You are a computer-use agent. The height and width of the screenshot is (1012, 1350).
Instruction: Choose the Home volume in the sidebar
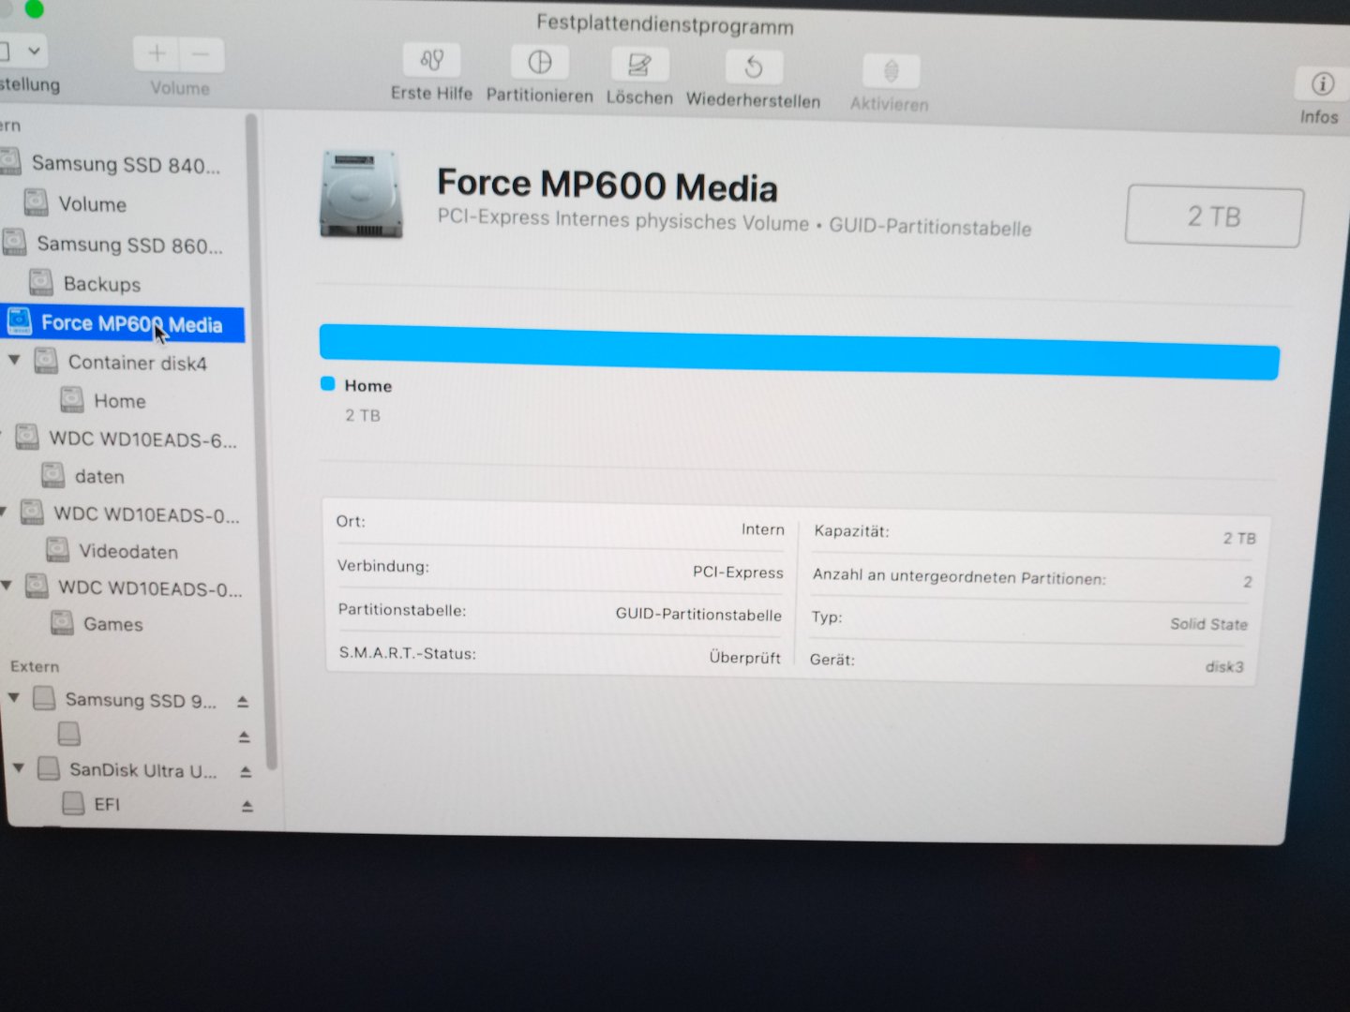(x=119, y=401)
